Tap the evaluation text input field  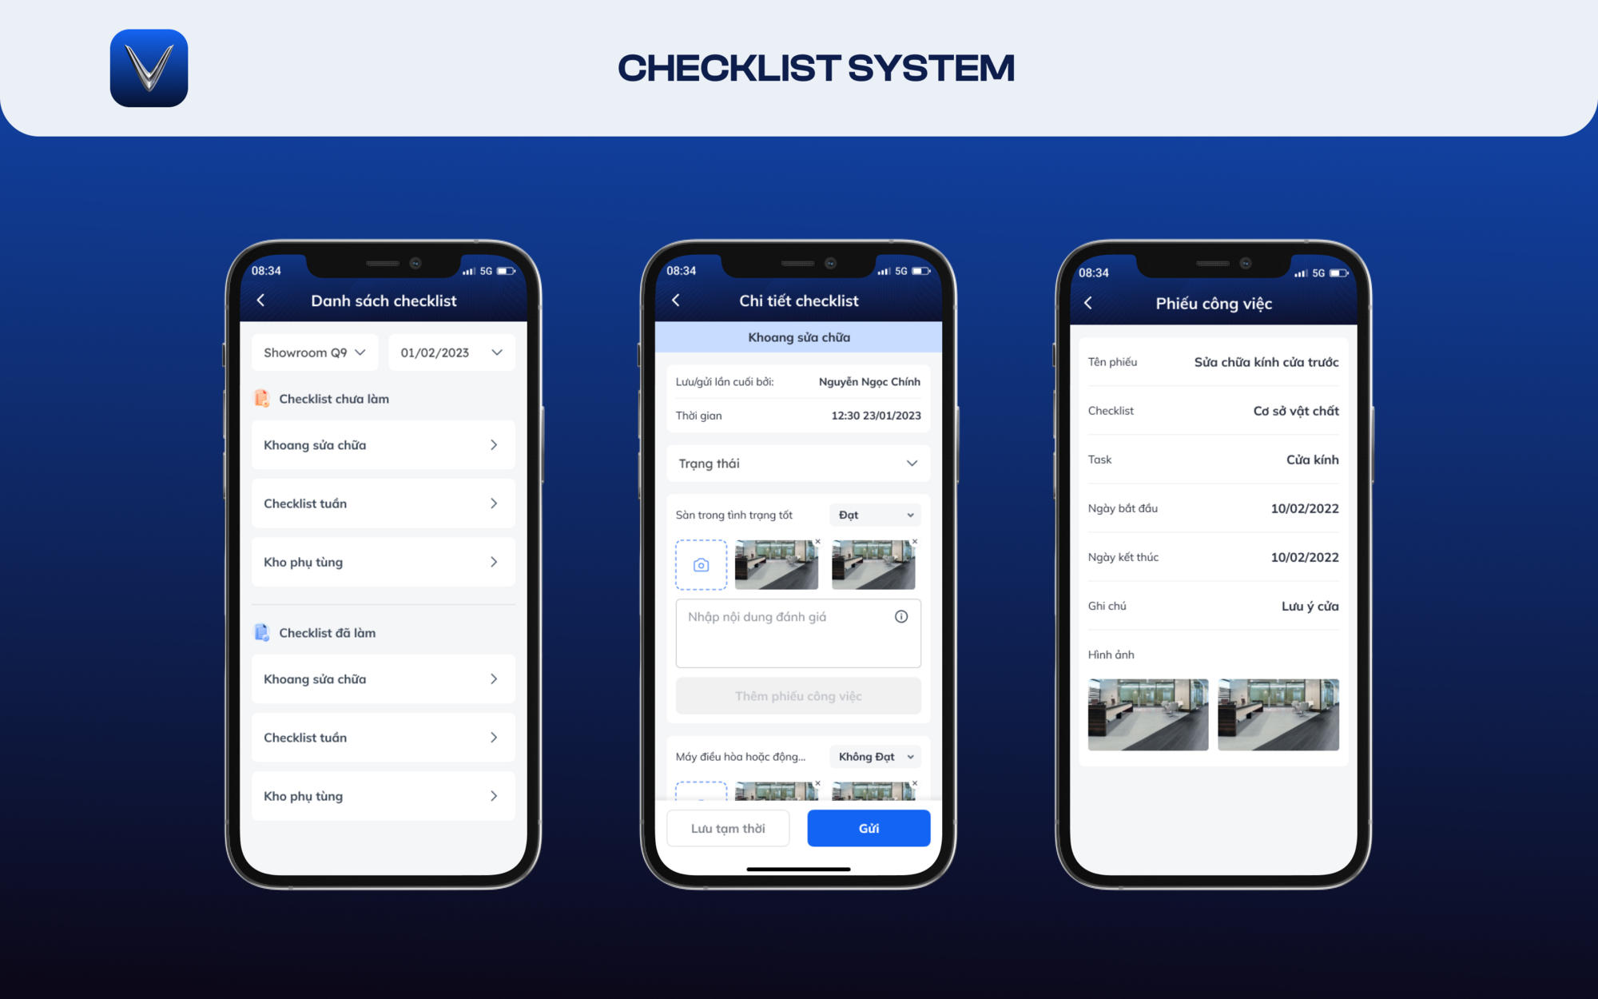pyautogui.click(x=798, y=632)
